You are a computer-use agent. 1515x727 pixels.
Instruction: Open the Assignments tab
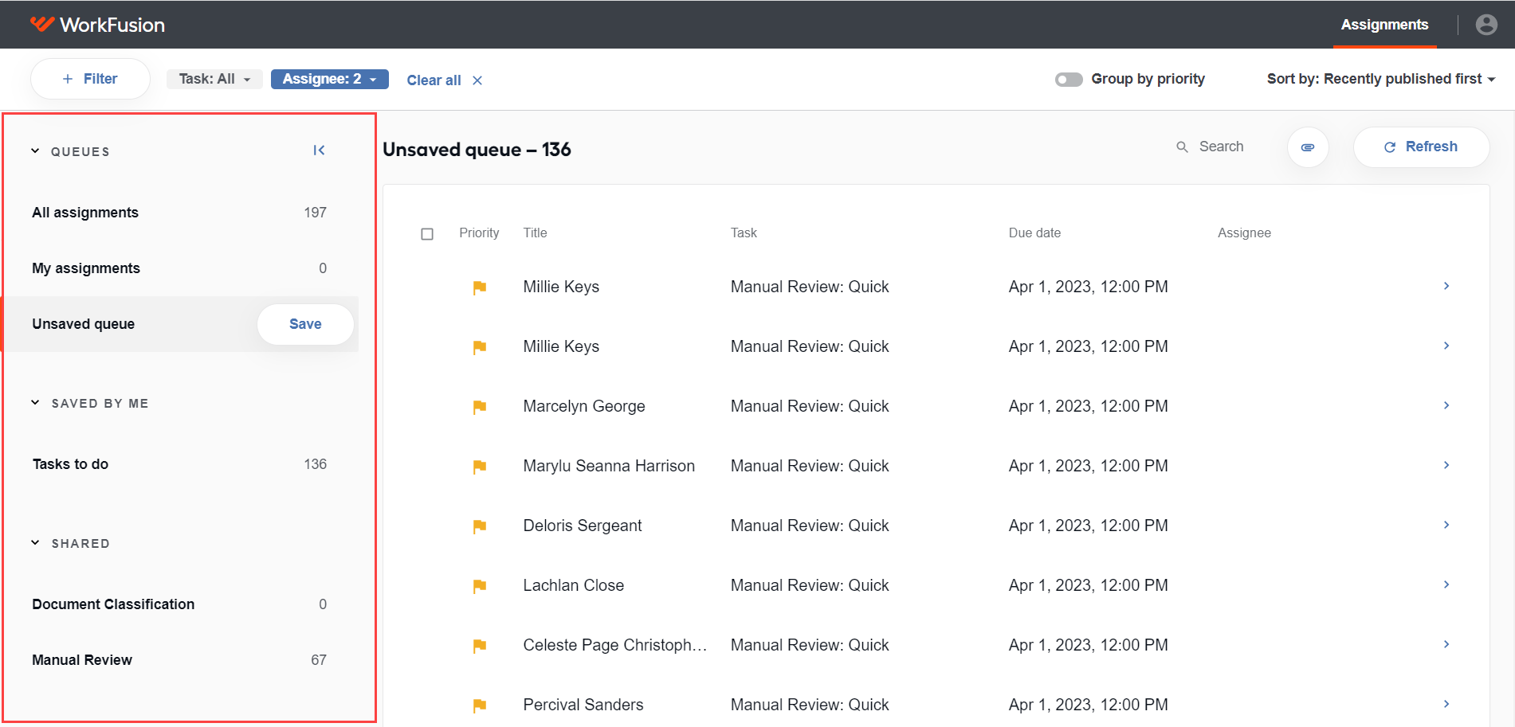[x=1384, y=25]
